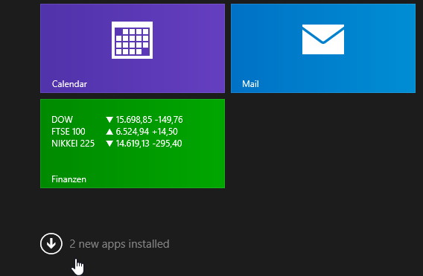Click the '2 new apps installed' text

click(119, 244)
